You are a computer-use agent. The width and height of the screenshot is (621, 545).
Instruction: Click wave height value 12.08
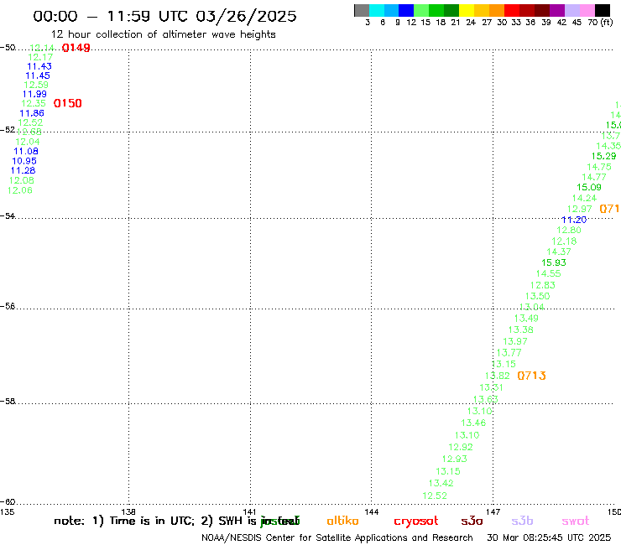pos(21,180)
